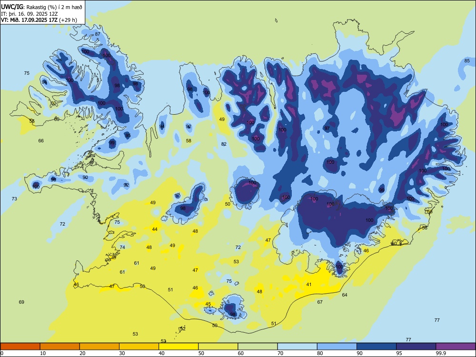Click the 80–90 sky blue legend swatch
This screenshot has height=357, width=476.
pos(337,347)
